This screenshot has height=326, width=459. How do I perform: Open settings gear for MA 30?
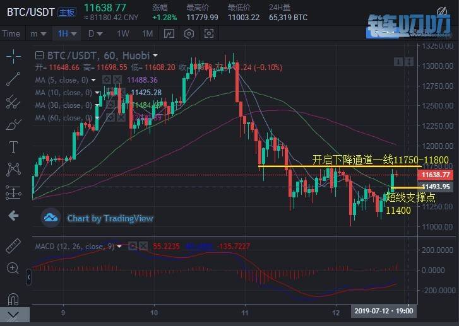tap(110, 105)
